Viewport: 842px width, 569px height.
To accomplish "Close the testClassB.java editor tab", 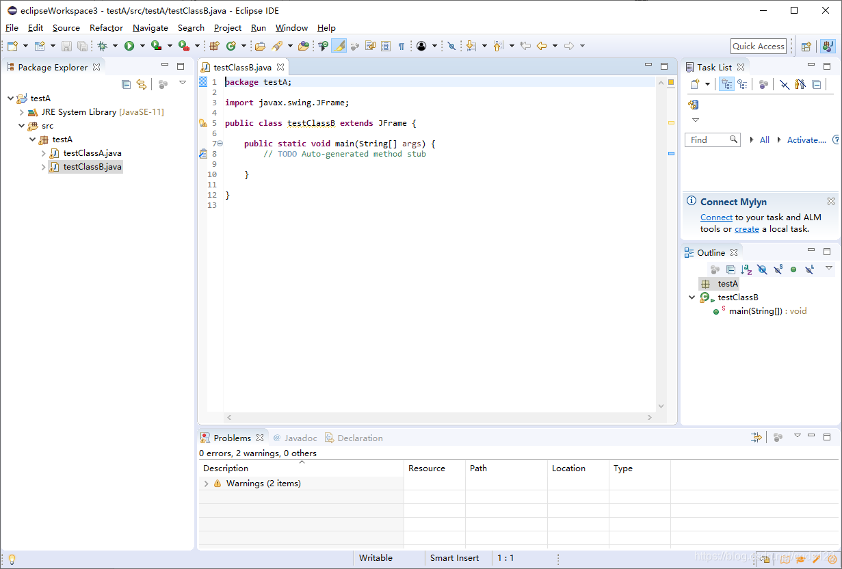I will [x=280, y=67].
